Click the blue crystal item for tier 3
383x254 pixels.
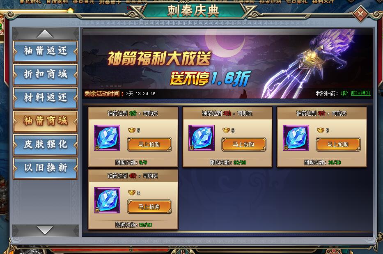[x=296, y=138]
